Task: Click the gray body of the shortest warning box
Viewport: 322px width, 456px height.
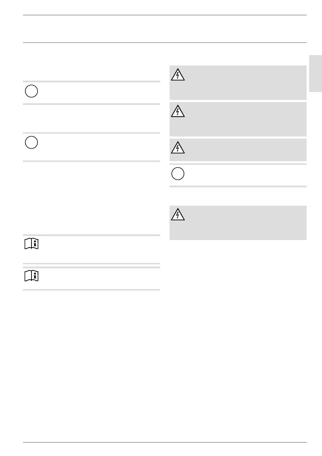Action: (x=243, y=150)
